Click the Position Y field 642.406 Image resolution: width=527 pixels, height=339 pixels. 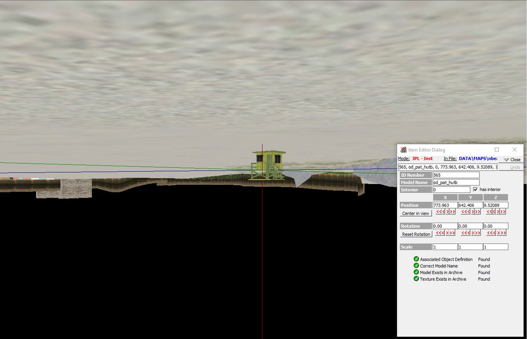click(470, 205)
